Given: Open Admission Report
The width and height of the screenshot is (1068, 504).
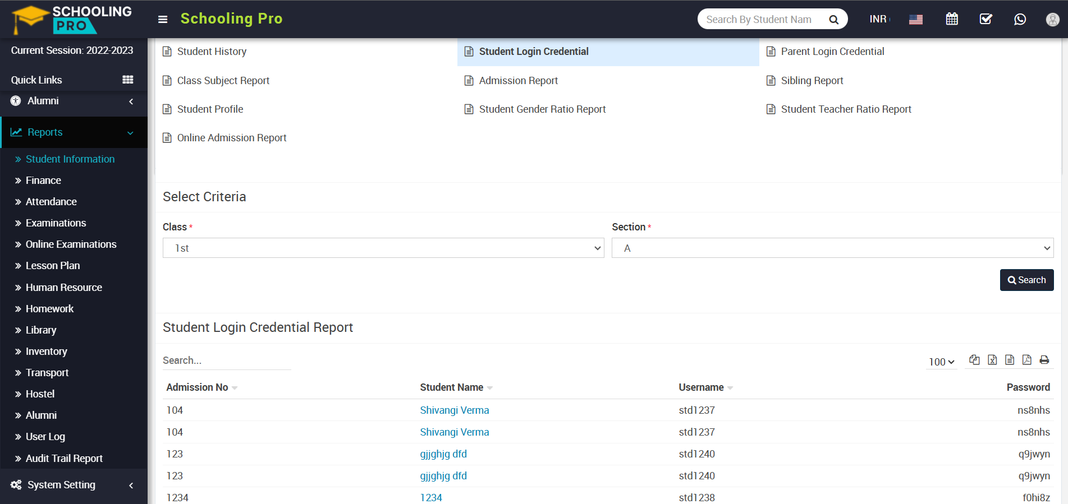Looking at the screenshot, I should click(518, 81).
